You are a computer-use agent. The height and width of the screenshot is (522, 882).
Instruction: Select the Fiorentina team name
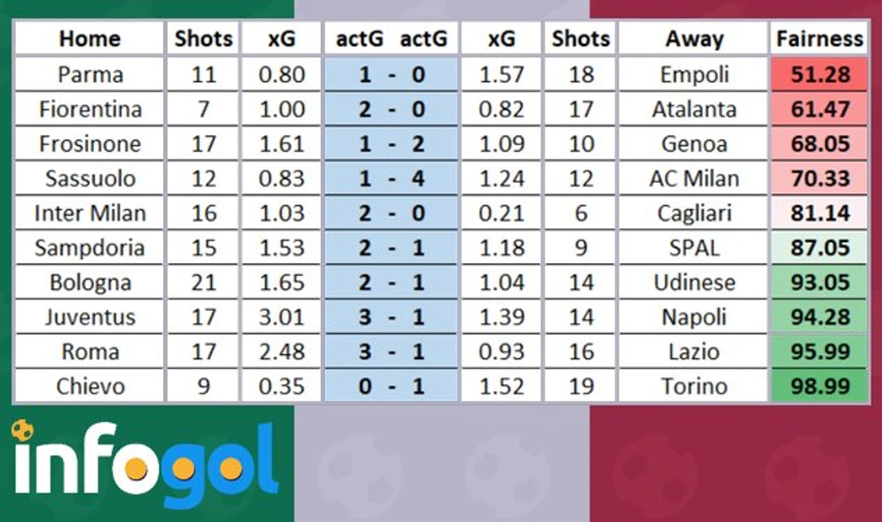pos(89,109)
